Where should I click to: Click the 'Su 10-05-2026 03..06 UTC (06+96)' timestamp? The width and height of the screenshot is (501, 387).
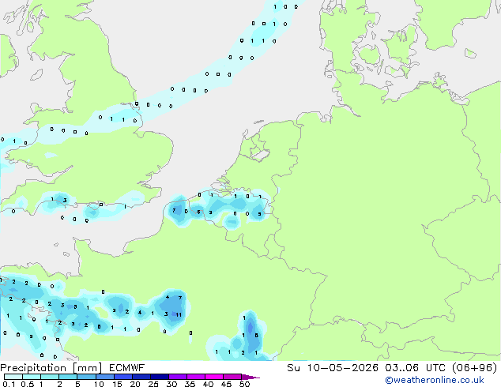[x=392, y=368]
